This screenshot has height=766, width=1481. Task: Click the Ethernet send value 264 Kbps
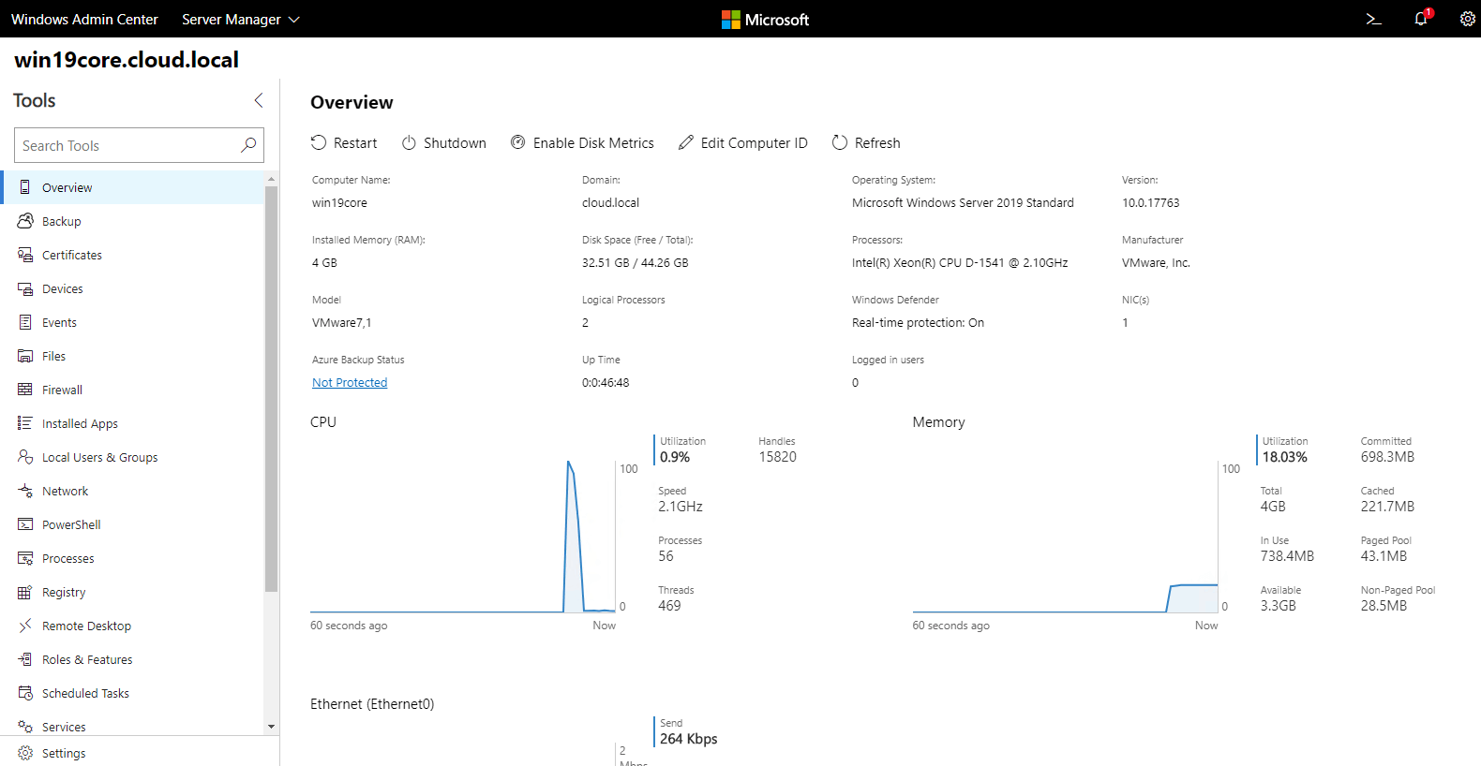(688, 739)
